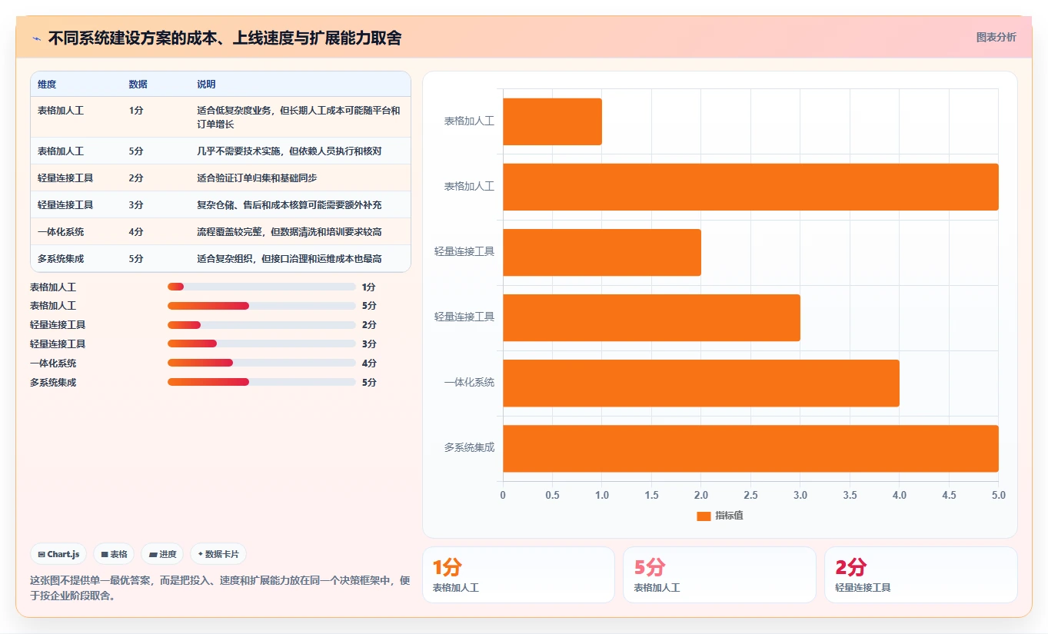Click the 多系统集成 bar in the chart

pyautogui.click(x=750, y=448)
